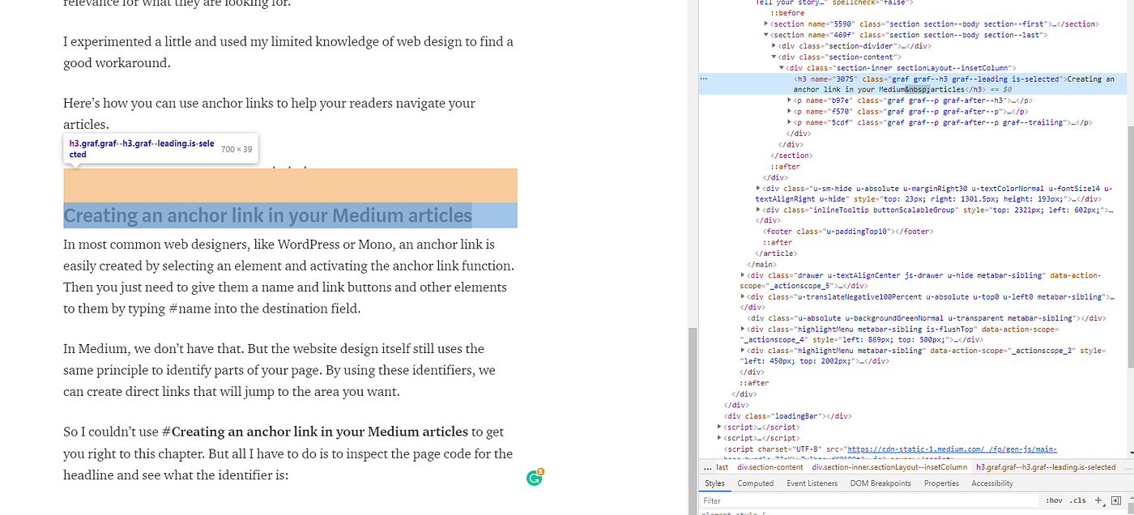
Task: Expand the section node named 5590
Action: pos(766,23)
